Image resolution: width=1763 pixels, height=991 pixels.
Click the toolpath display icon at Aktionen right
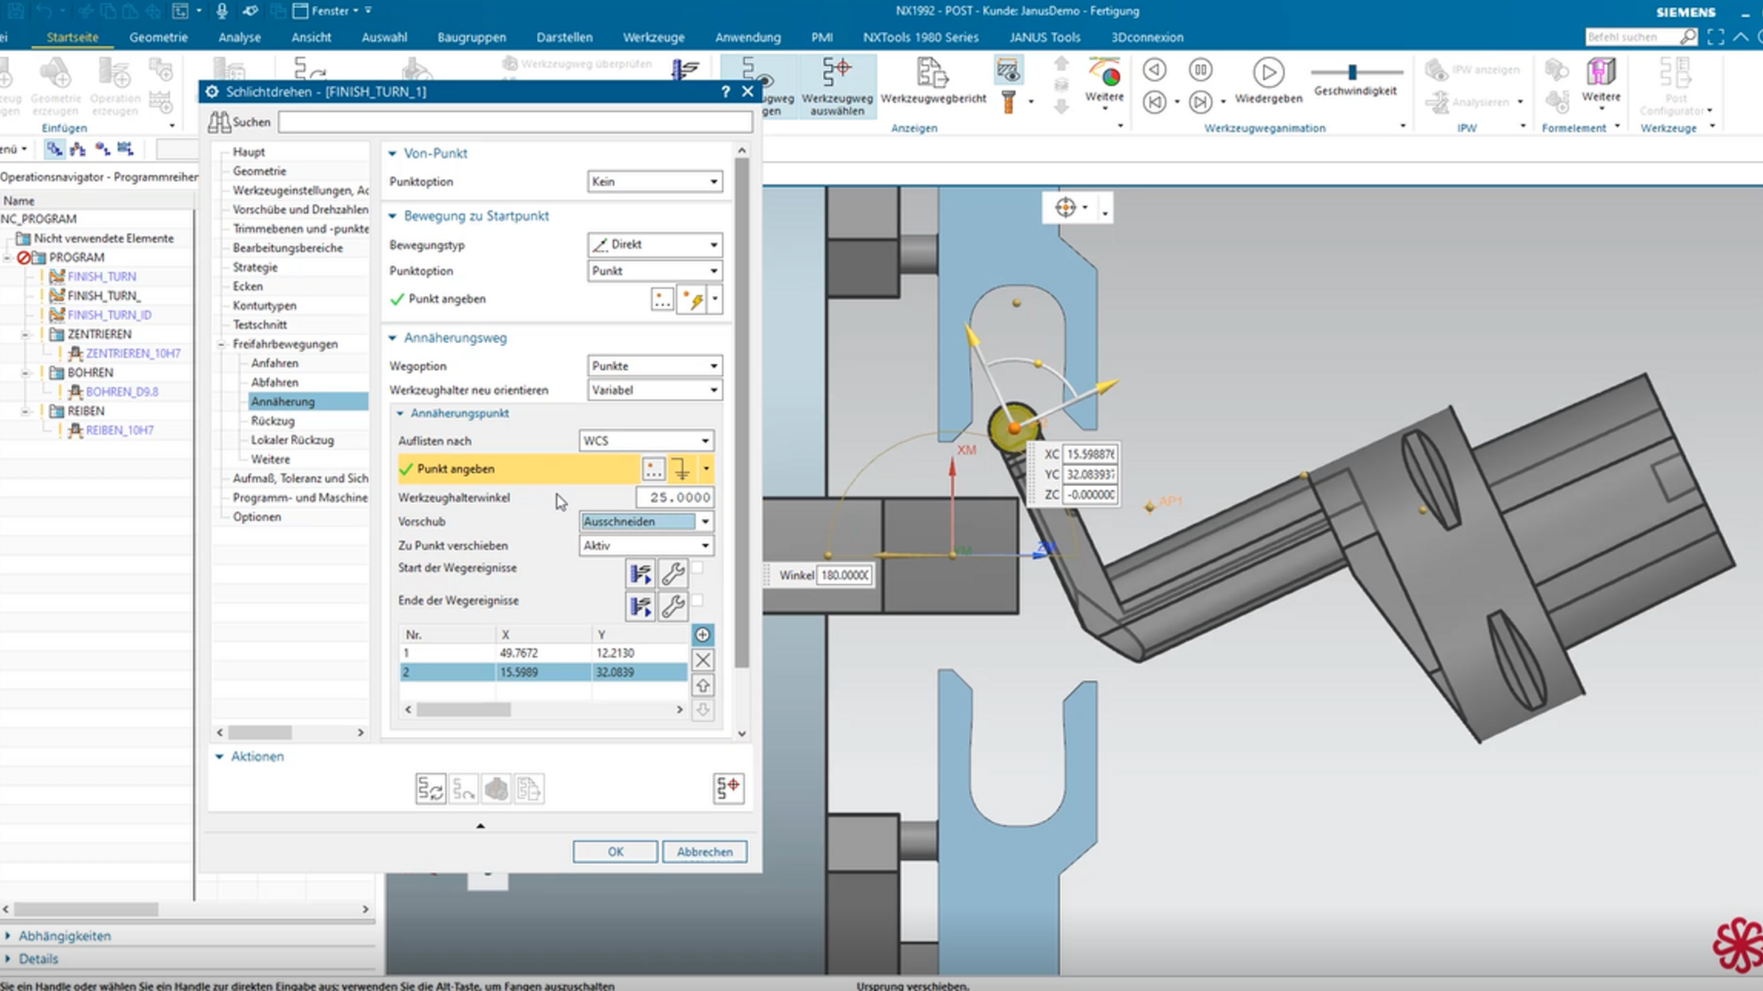(x=729, y=788)
